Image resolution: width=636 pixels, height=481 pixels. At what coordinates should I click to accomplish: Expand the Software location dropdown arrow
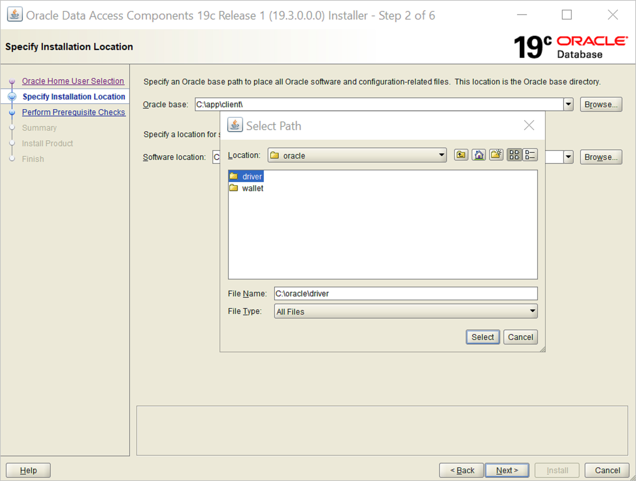(568, 157)
